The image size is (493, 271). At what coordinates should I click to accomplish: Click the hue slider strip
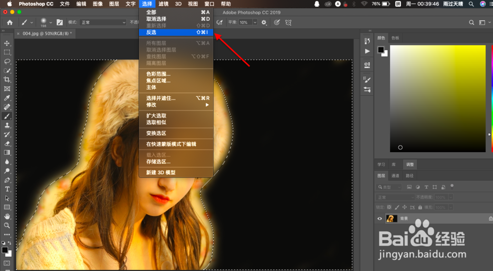coord(492,98)
